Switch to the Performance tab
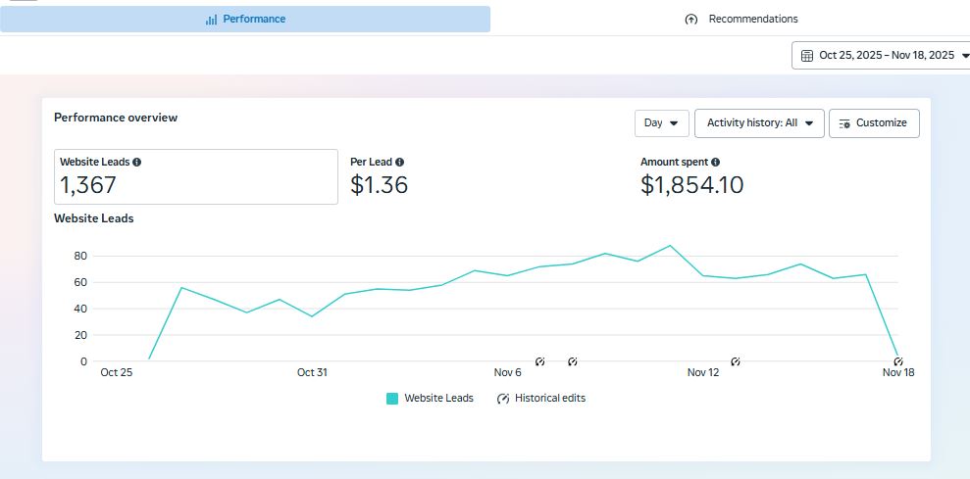This screenshot has width=970, height=479. click(245, 20)
